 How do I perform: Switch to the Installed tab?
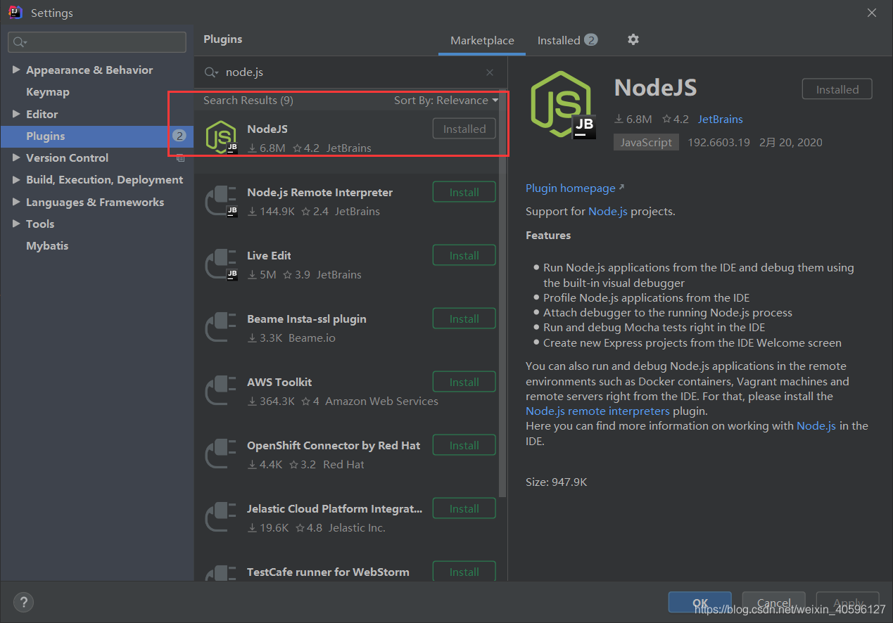(x=567, y=41)
